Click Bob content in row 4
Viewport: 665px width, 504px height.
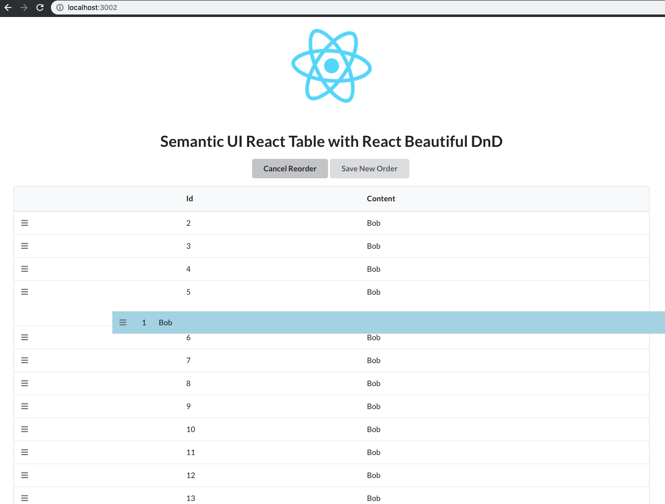click(373, 269)
